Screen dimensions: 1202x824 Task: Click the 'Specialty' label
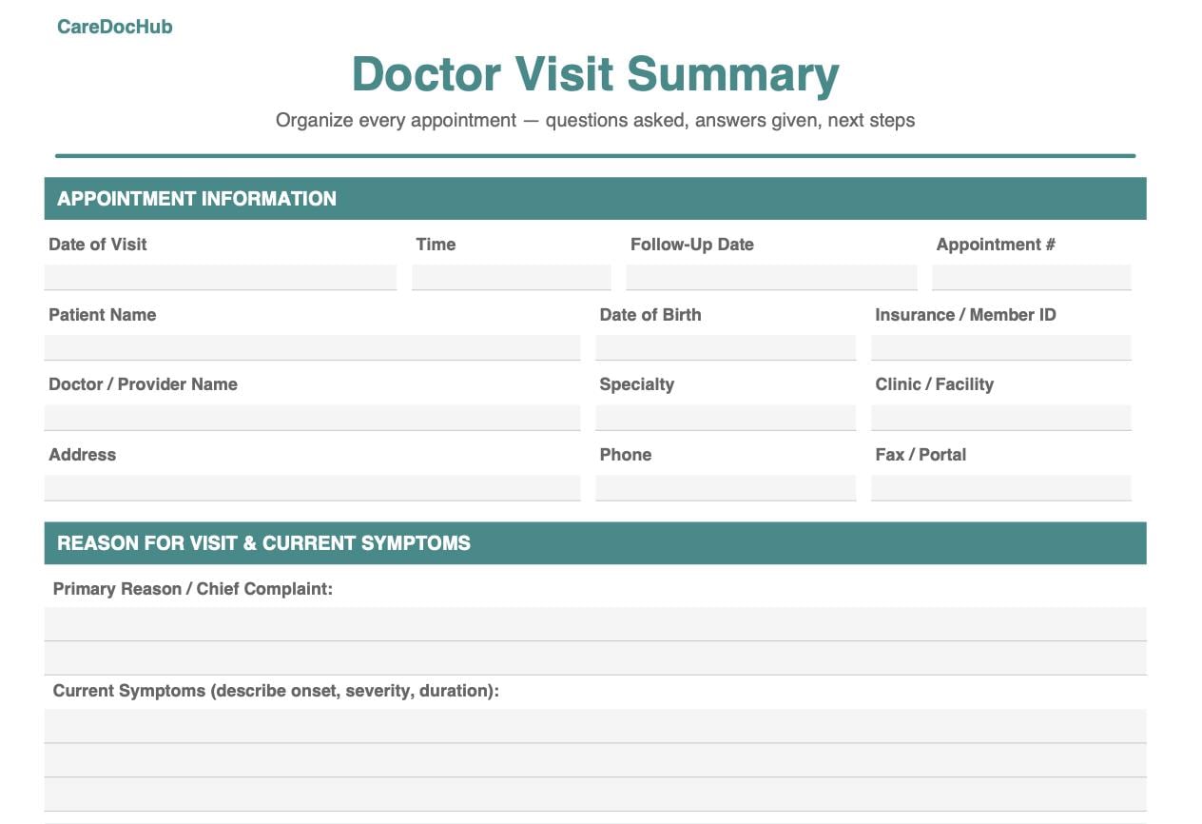637,384
